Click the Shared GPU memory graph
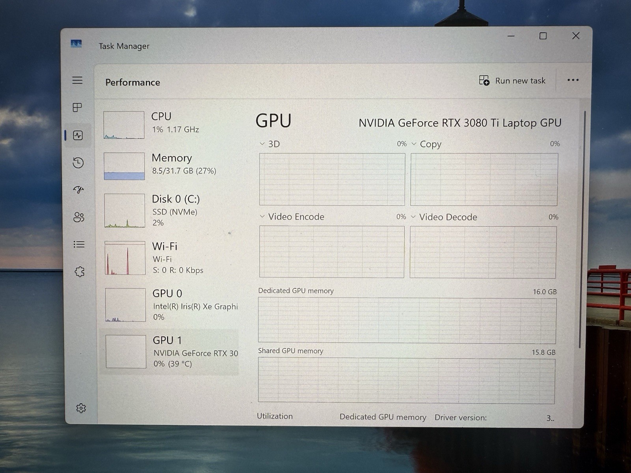This screenshot has height=473, width=631. click(x=407, y=381)
